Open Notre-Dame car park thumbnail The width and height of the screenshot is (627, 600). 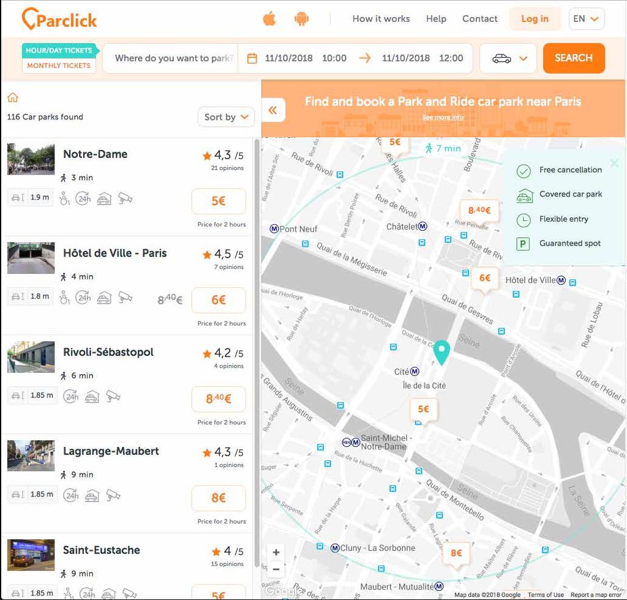(x=31, y=159)
